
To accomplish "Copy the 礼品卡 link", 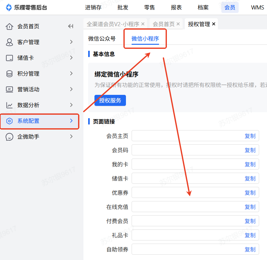I will [x=250, y=235].
